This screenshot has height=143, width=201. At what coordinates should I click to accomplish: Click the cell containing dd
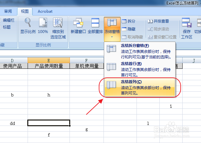point(14,123)
